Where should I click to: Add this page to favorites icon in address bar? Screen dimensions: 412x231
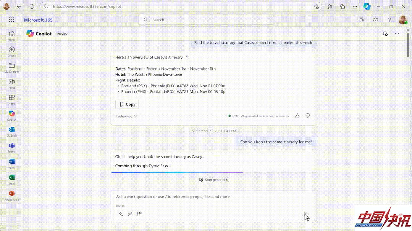(x=316, y=6)
